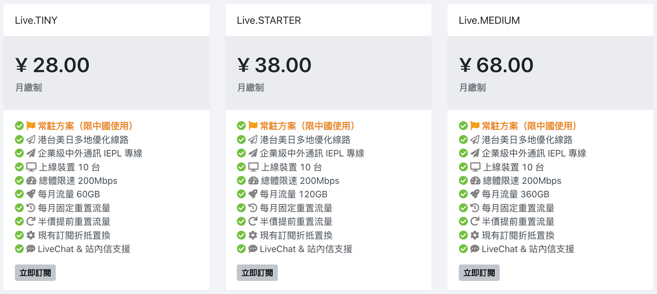Click the monitor device icon in Live.STARTER

point(253,167)
